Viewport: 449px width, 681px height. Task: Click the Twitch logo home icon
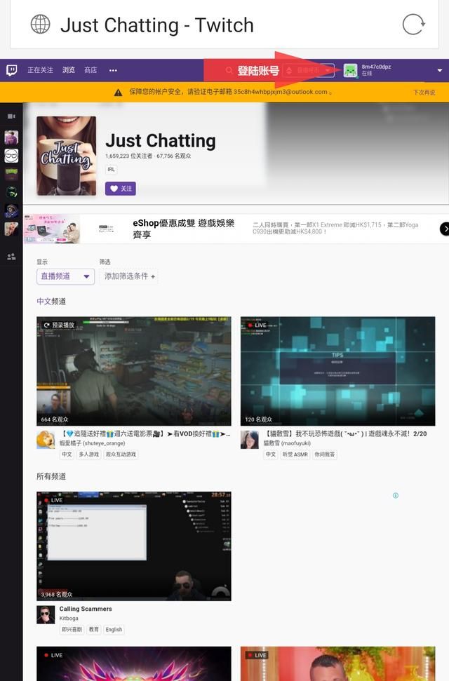point(12,70)
